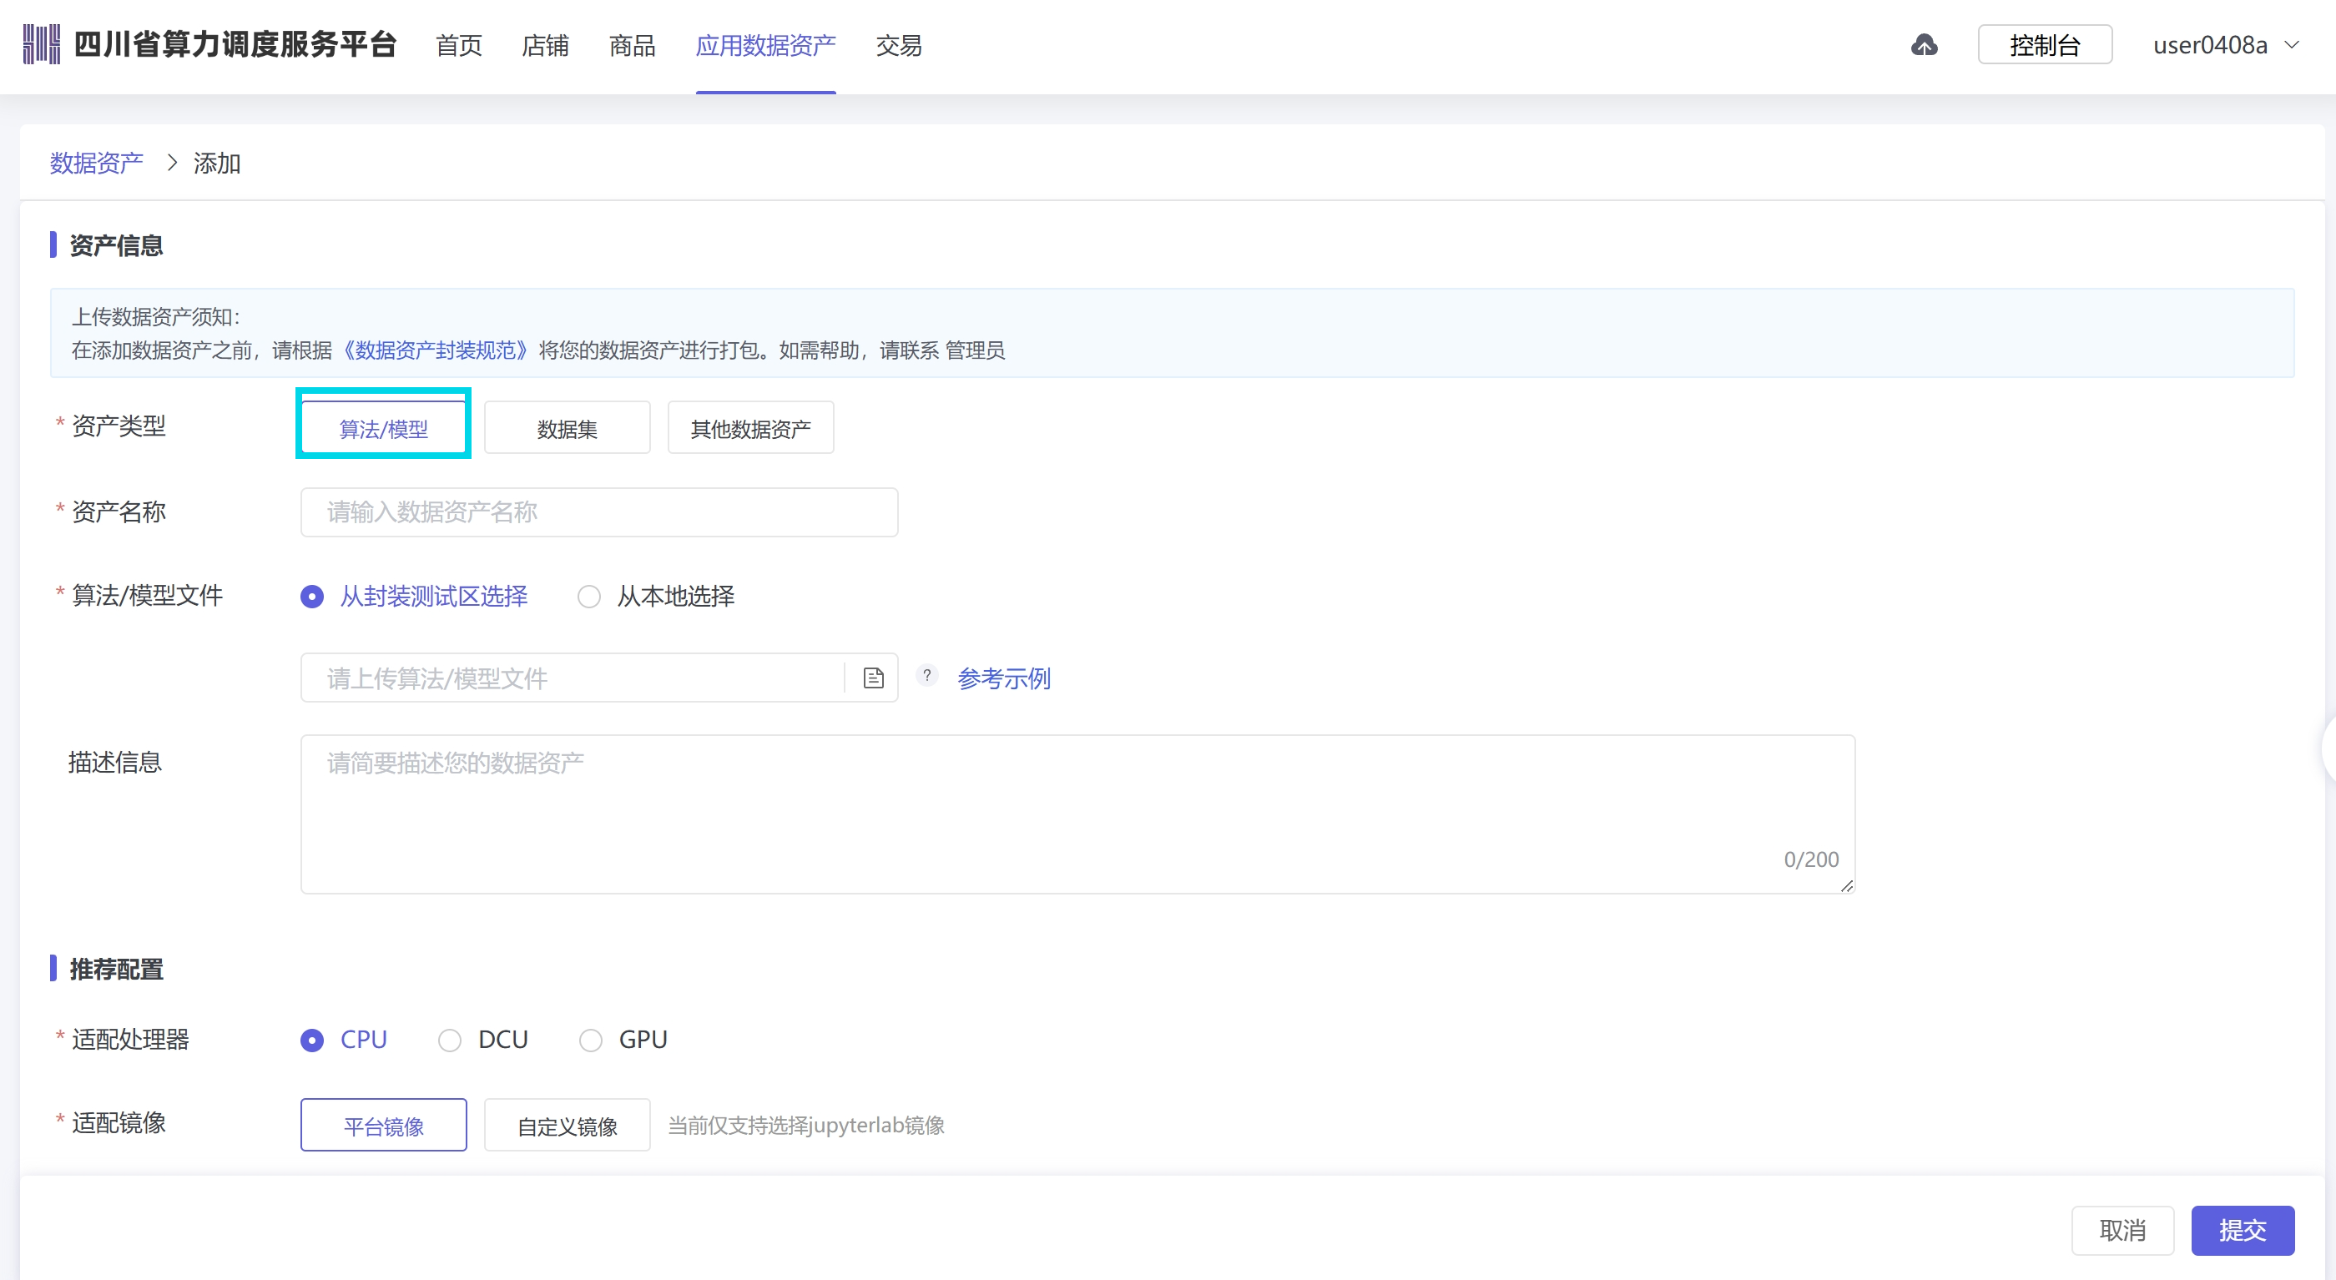Select 其他数据资产 asset type tab
2336x1280 pixels.
(750, 426)
